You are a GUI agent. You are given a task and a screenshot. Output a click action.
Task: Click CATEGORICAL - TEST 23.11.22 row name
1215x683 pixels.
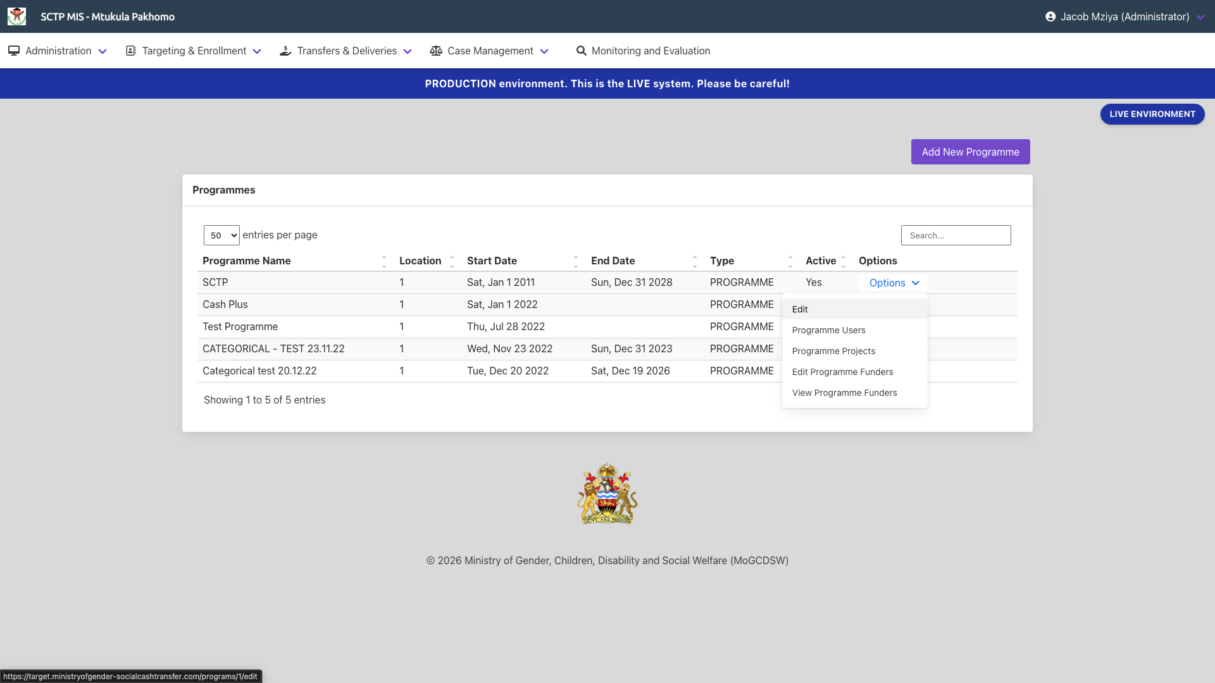click(273, 349)
